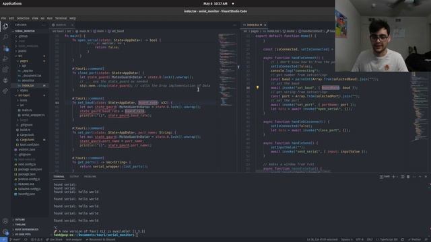Screen dimensions: 431x242
Task: Open main.rs in the explorer tree
Action: [27, 110]
